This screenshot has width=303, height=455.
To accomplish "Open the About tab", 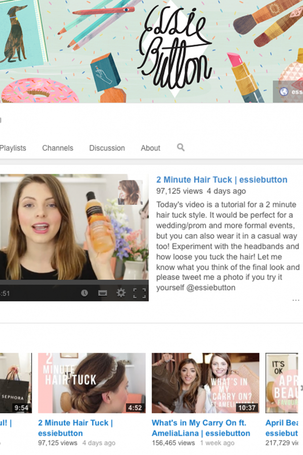I will [x=150, y=148].
